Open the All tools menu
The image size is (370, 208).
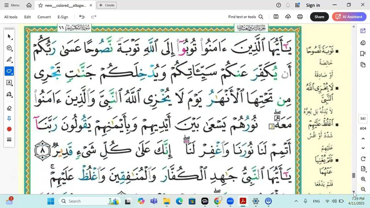pos(11,17)
